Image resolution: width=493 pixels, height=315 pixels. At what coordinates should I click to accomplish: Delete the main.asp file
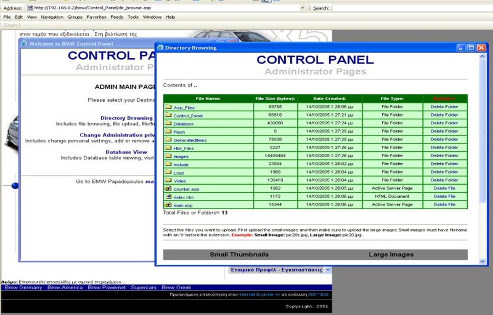pos(444,204)
